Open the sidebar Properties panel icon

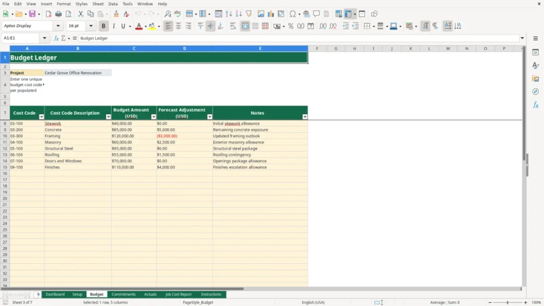pyautogui.click(x=535, y=52)
